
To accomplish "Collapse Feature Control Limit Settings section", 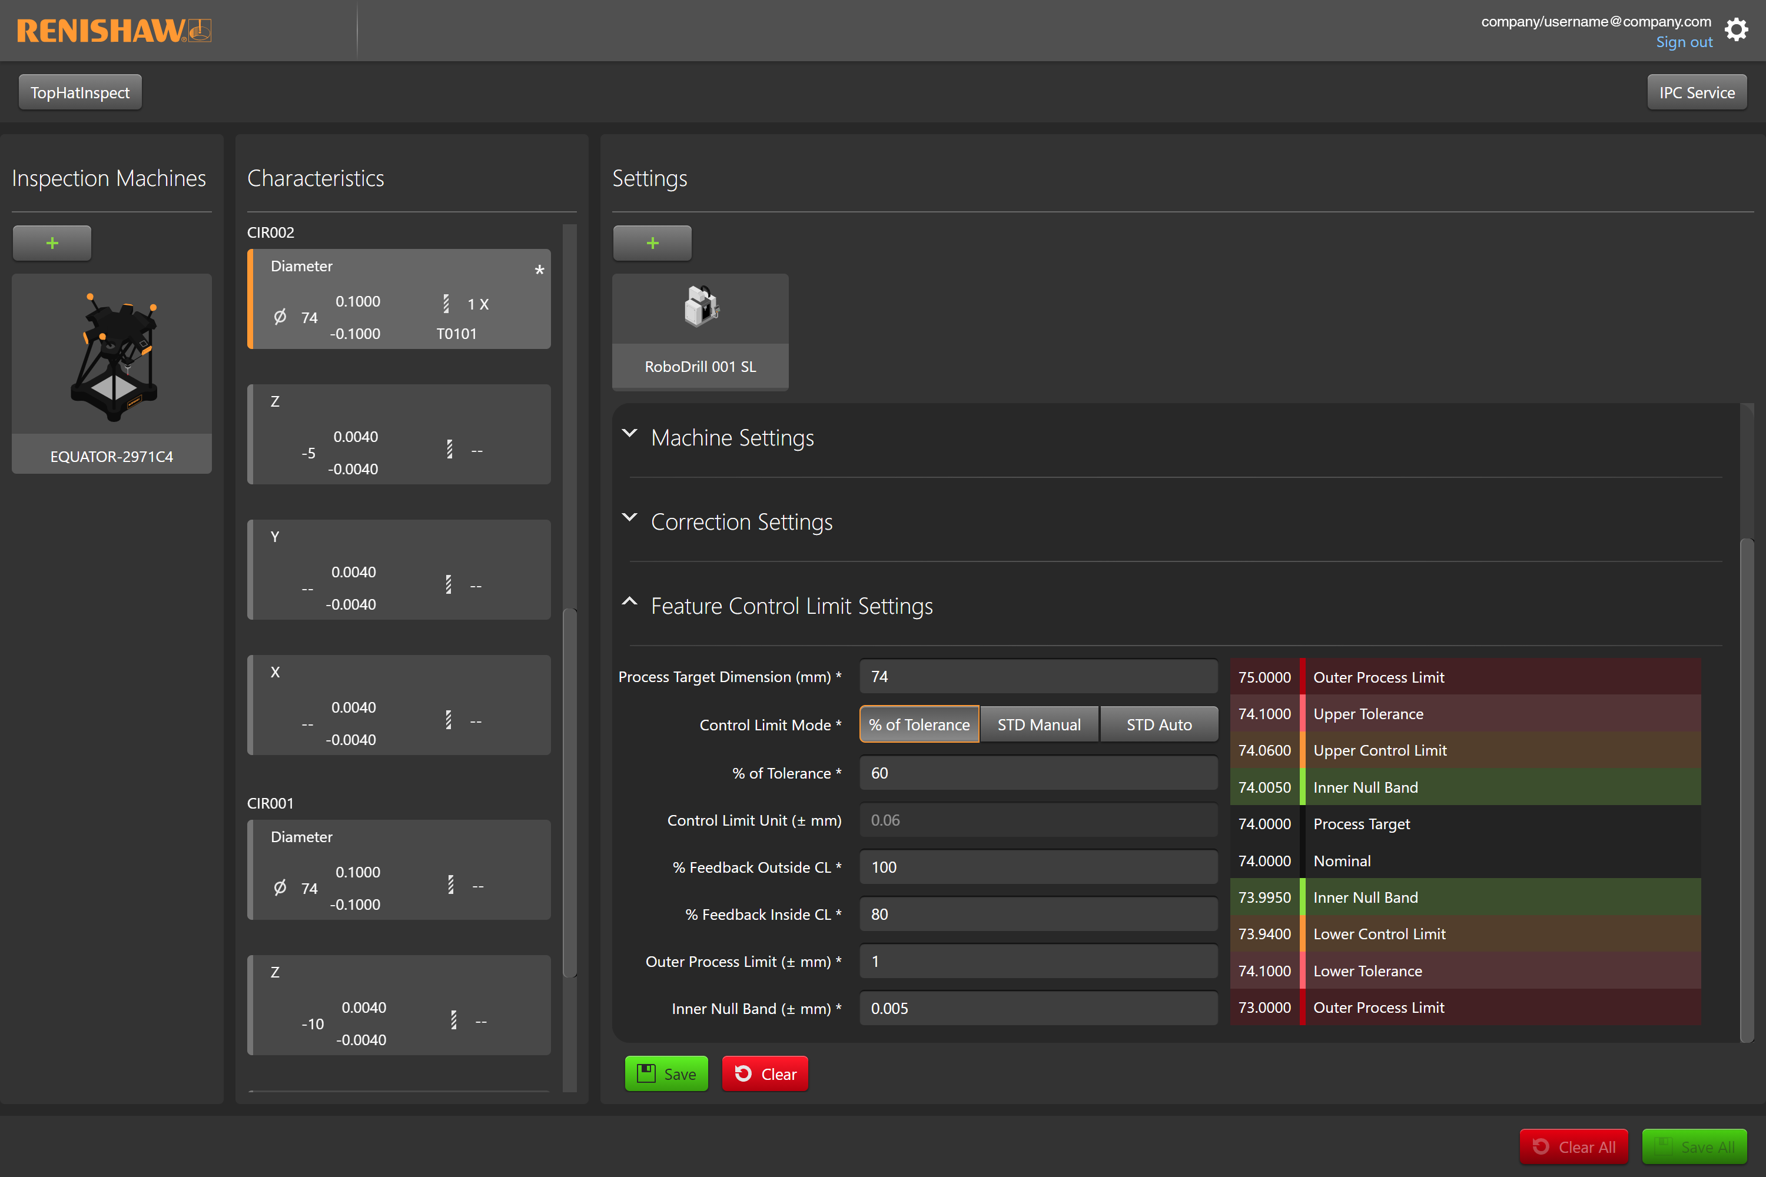I will (x=629, y=603).
